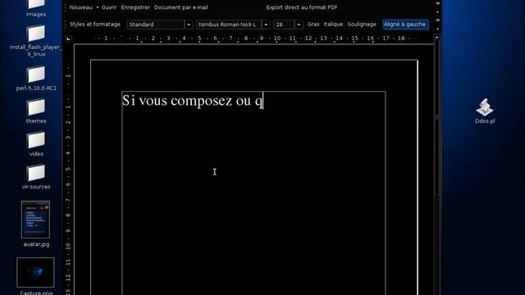Click Export direct au format PDF

[302, 7]
